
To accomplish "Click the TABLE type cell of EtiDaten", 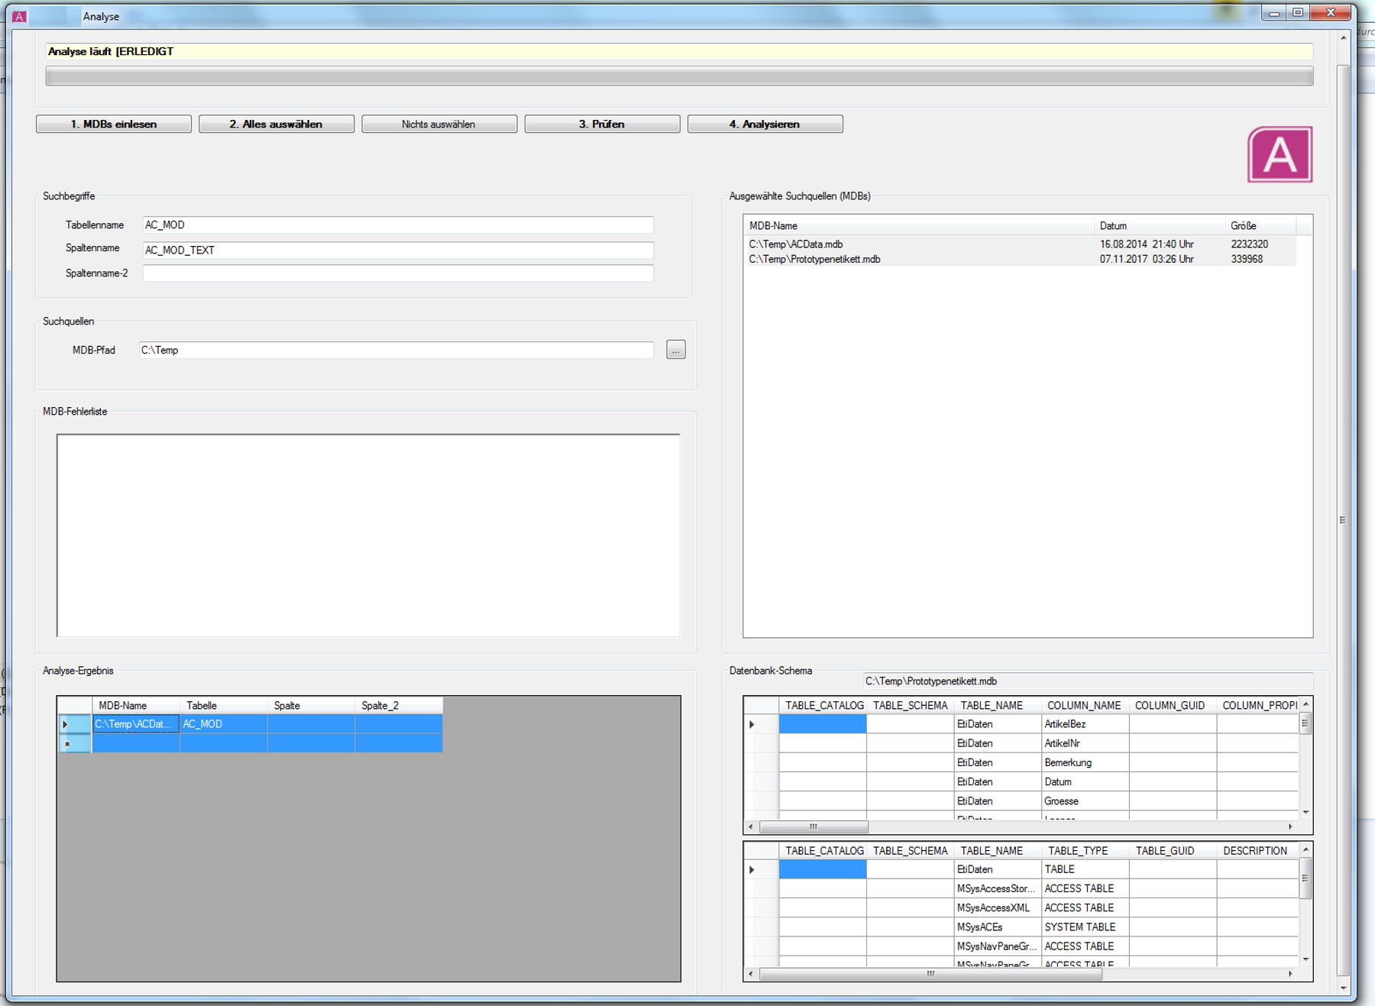I will [x=1085, y=869].
